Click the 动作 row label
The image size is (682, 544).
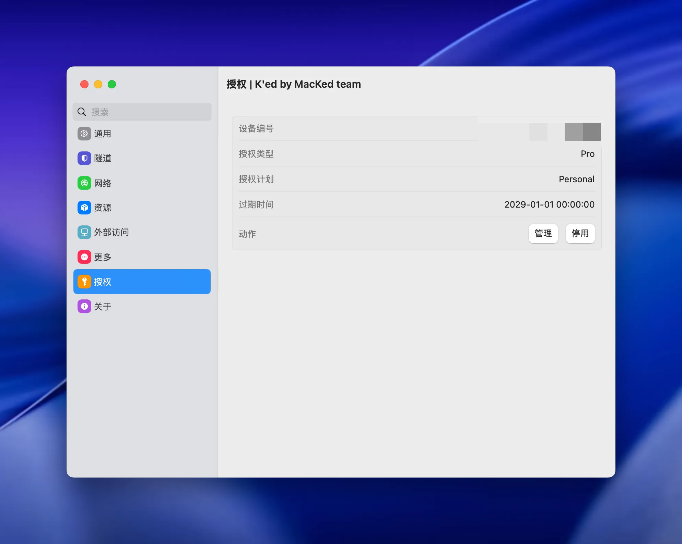click(247, 234)
